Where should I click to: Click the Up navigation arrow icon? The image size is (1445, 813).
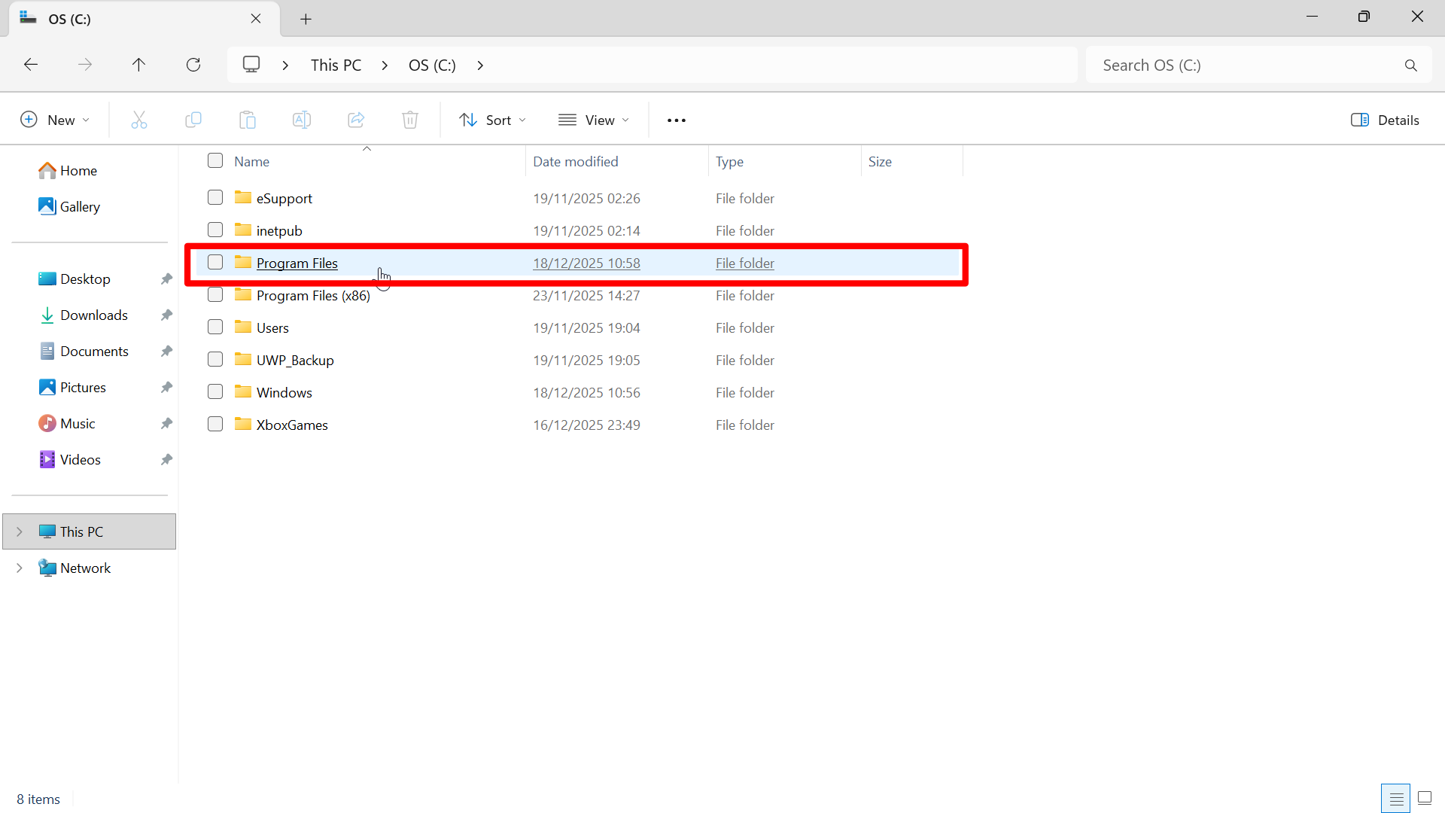138,65
